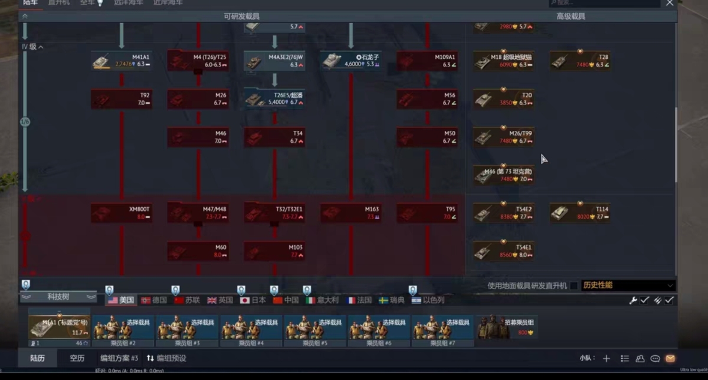Click the double-checkmark icon in the row

pos(657,300)
